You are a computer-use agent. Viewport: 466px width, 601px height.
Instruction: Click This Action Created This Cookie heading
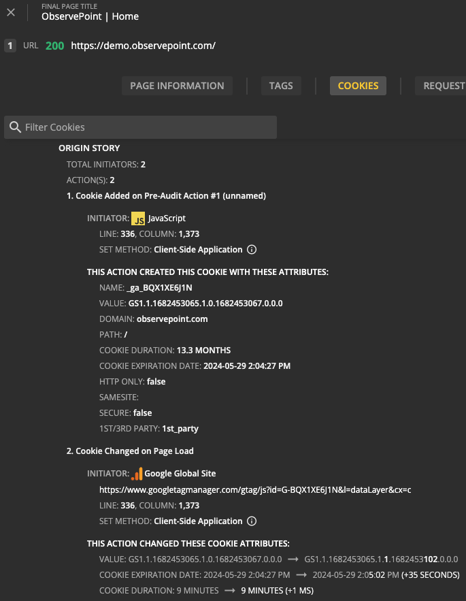tap(207, 272)
